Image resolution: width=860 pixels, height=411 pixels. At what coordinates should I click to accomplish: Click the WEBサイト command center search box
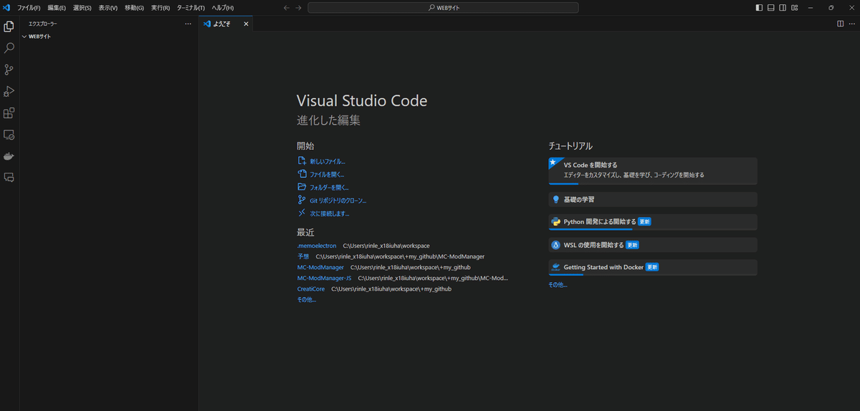coord(443,7)
